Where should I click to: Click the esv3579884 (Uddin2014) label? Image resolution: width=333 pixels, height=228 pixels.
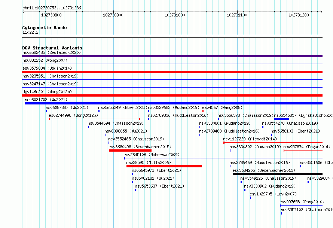point(47,68)
